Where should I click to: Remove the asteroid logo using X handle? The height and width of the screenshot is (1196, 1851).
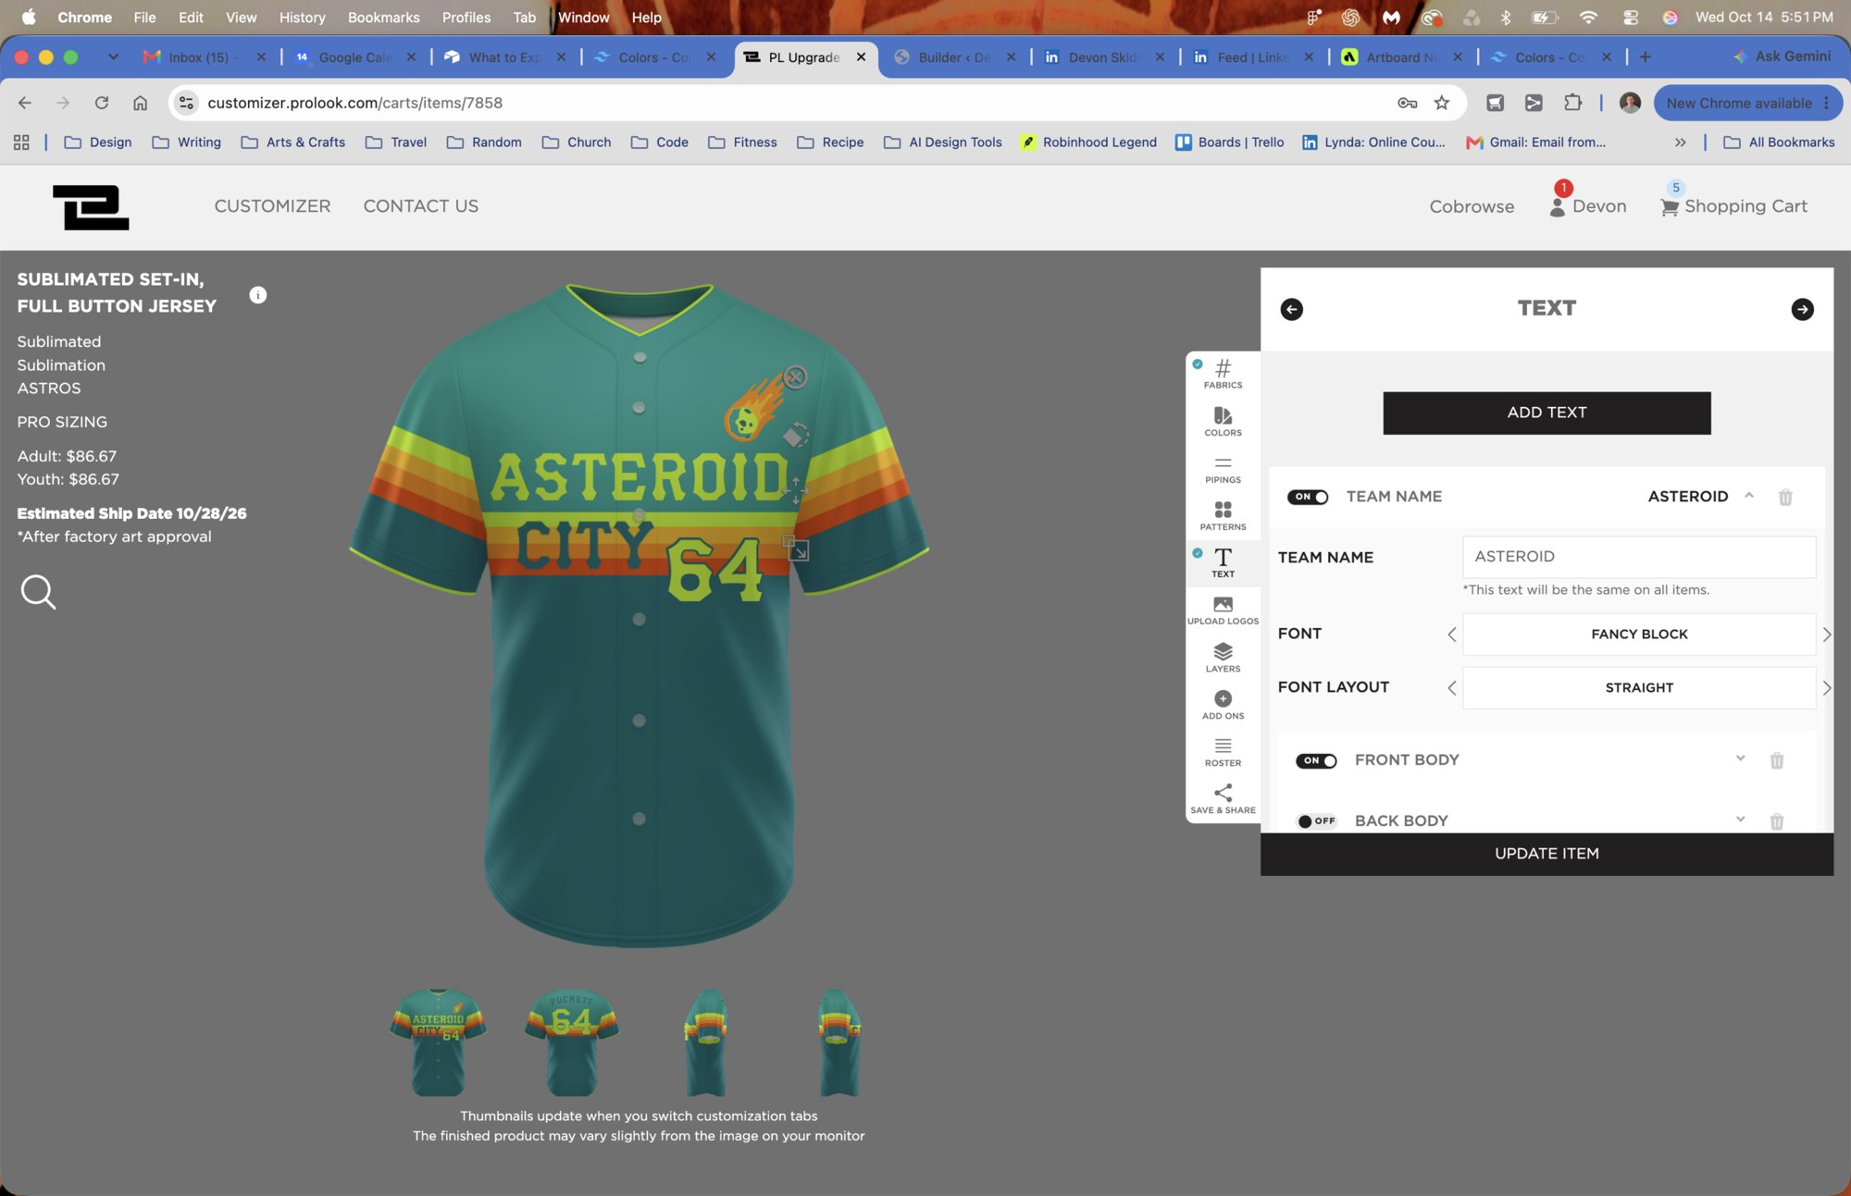794,377
